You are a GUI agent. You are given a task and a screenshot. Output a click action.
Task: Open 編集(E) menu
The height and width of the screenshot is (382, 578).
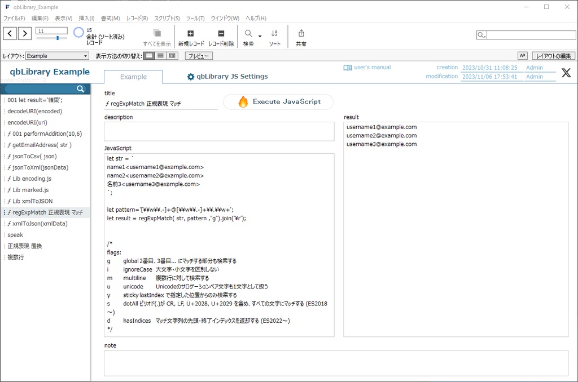40,18
